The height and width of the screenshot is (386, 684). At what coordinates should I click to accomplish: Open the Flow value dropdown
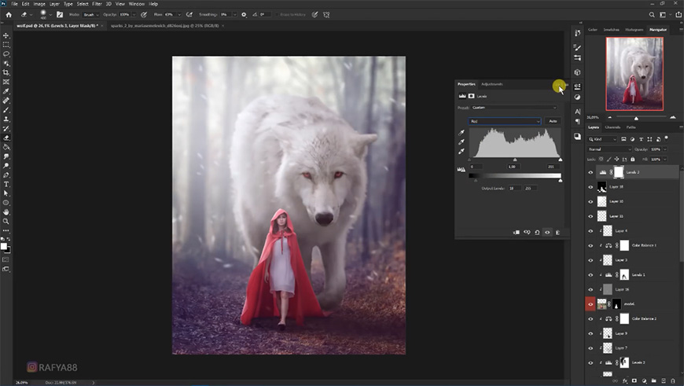(x=179, y=14)
